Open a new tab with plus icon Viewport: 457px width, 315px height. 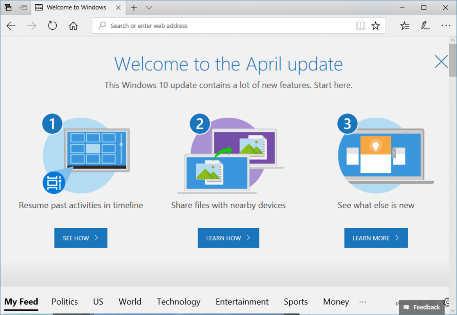(134, 7)
